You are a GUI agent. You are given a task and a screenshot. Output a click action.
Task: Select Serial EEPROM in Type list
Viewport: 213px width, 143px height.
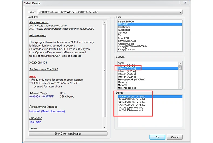[149, 22]
